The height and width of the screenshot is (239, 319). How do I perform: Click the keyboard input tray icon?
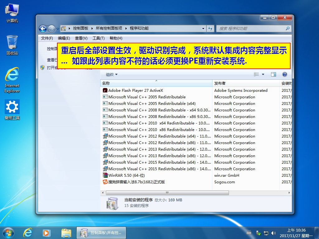[x=249, y=232]
